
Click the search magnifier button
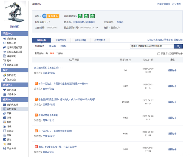point(178,46)
